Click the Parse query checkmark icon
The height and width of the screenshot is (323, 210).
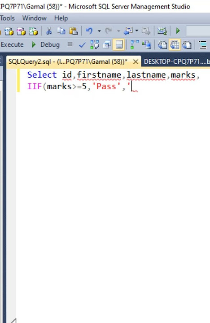[83, 44]
